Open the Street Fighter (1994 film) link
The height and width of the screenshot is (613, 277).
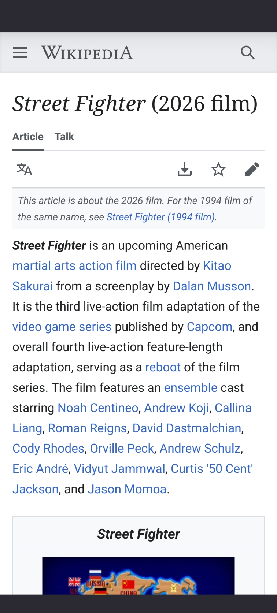160,217
